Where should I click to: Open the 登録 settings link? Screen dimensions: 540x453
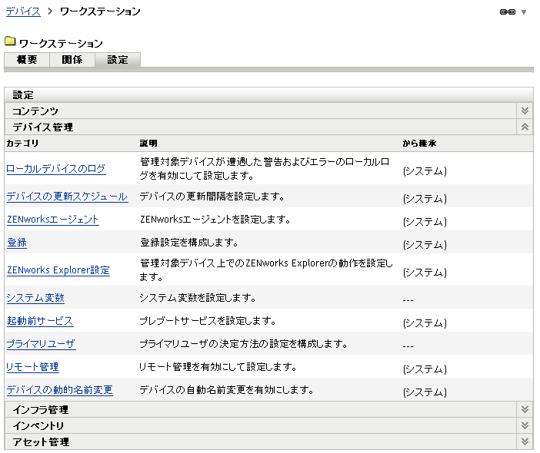click(x=16, y=243)
